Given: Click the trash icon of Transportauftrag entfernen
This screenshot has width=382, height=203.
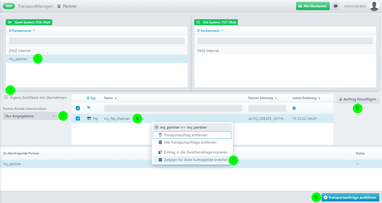Looking at the screenshot, I should pyautogui.click(x=160, y=135).
